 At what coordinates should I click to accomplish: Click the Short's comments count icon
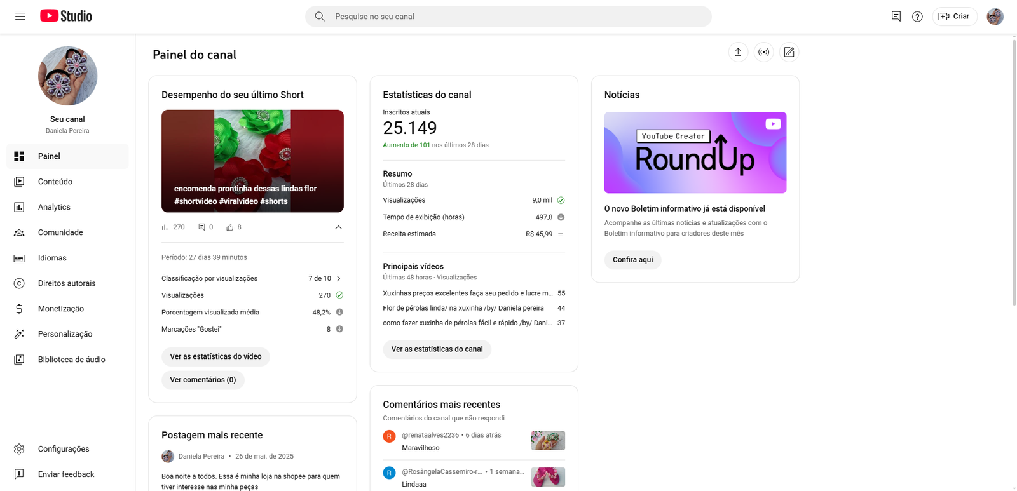[201, 227]
